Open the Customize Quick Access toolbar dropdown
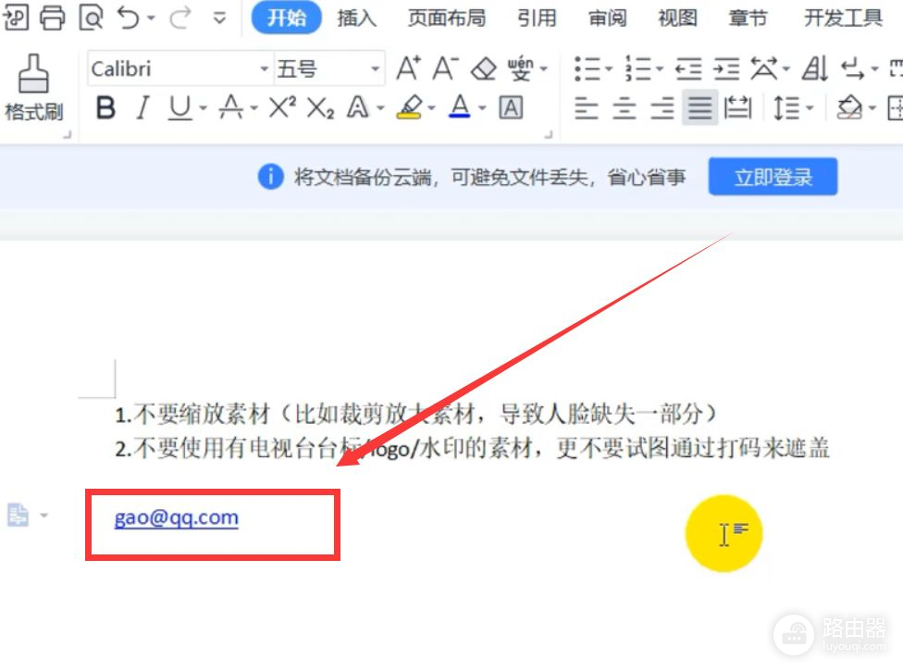 pos(219,18)
